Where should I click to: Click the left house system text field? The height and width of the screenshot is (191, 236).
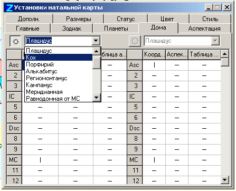[59, 41]
